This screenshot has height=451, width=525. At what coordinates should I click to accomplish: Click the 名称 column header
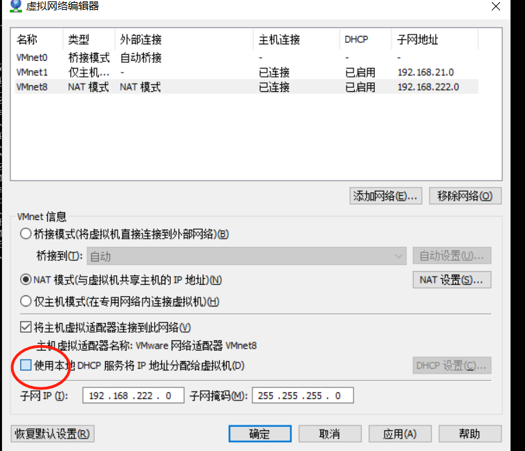click(x=38, y=39)
